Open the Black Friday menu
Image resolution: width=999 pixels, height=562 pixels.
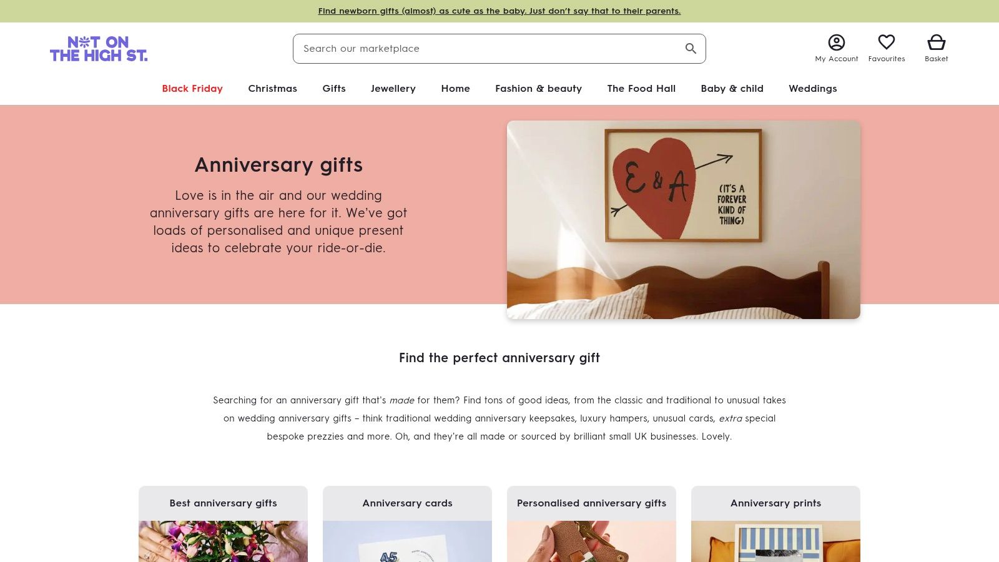tap(192, 89)
